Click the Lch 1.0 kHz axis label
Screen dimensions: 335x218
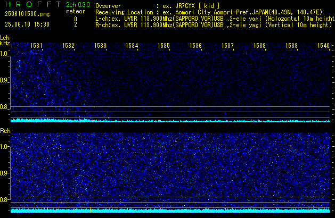4,54
